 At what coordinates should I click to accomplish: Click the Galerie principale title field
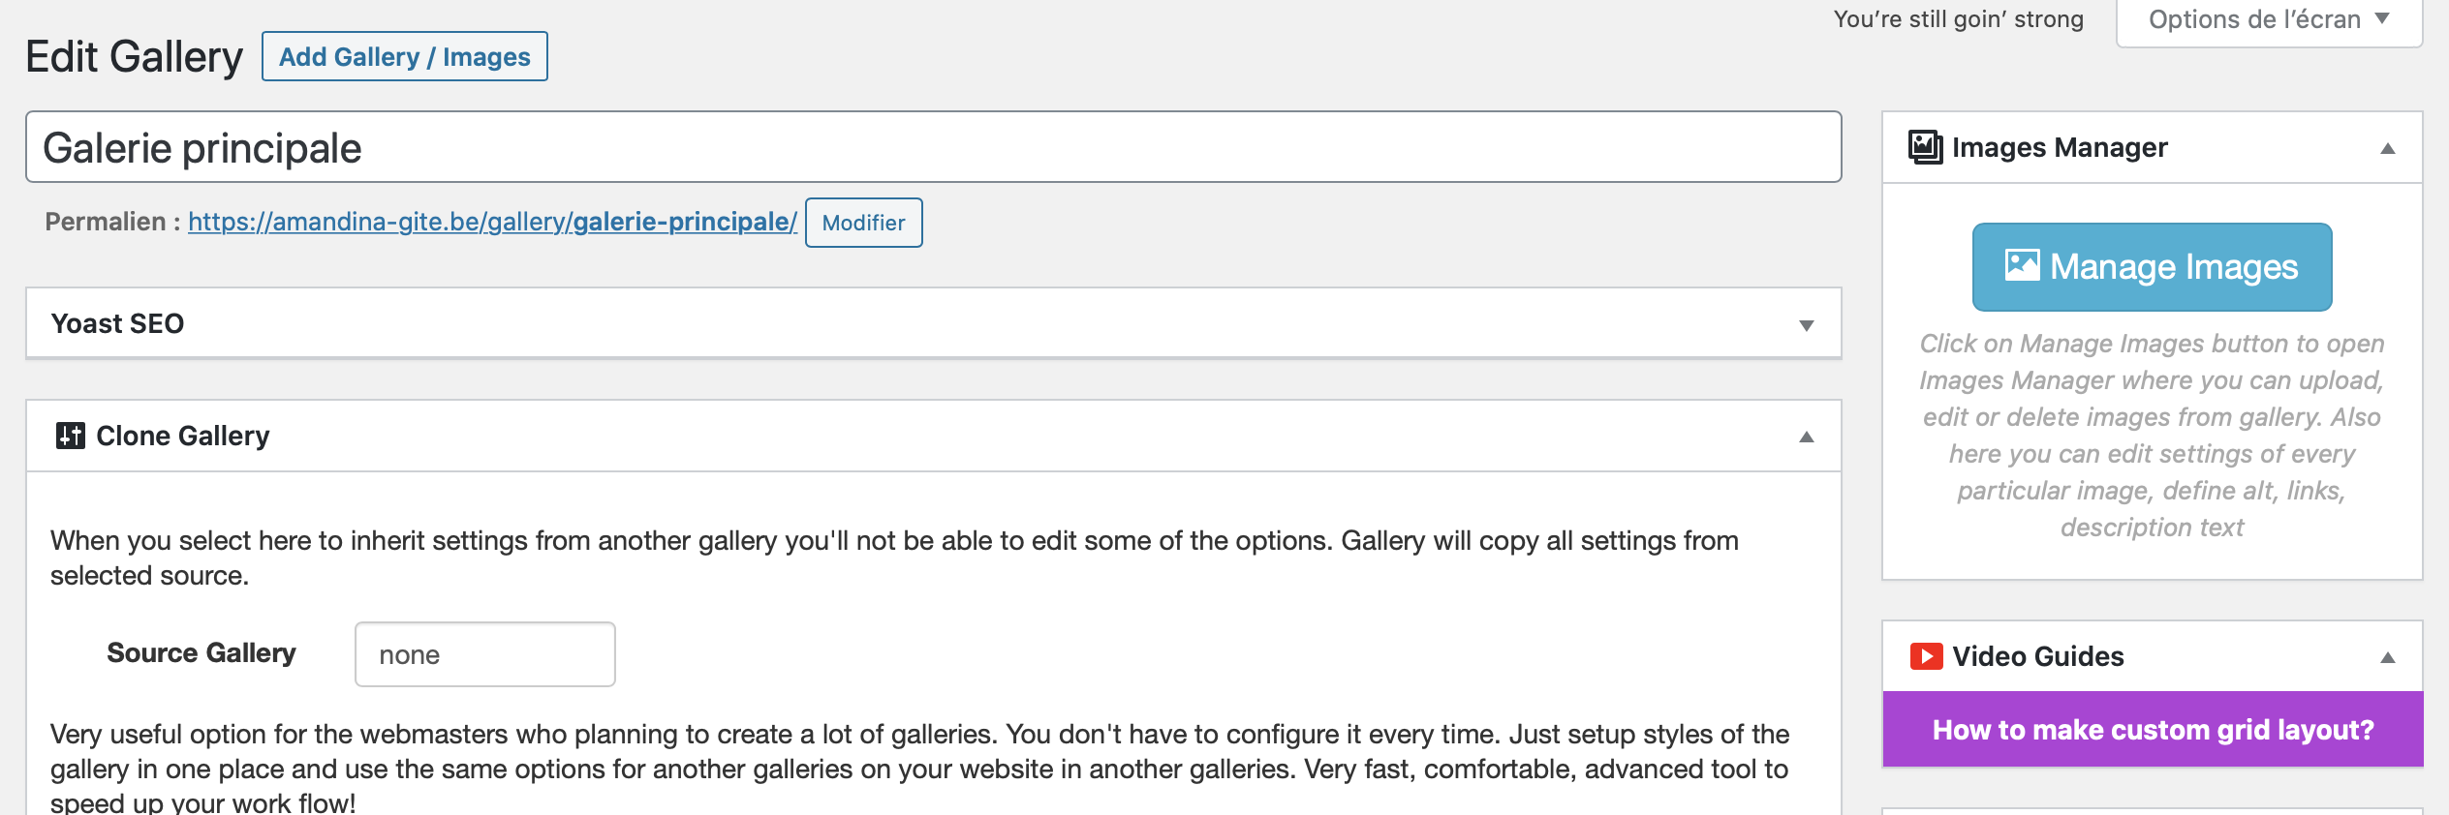point(933,147)
